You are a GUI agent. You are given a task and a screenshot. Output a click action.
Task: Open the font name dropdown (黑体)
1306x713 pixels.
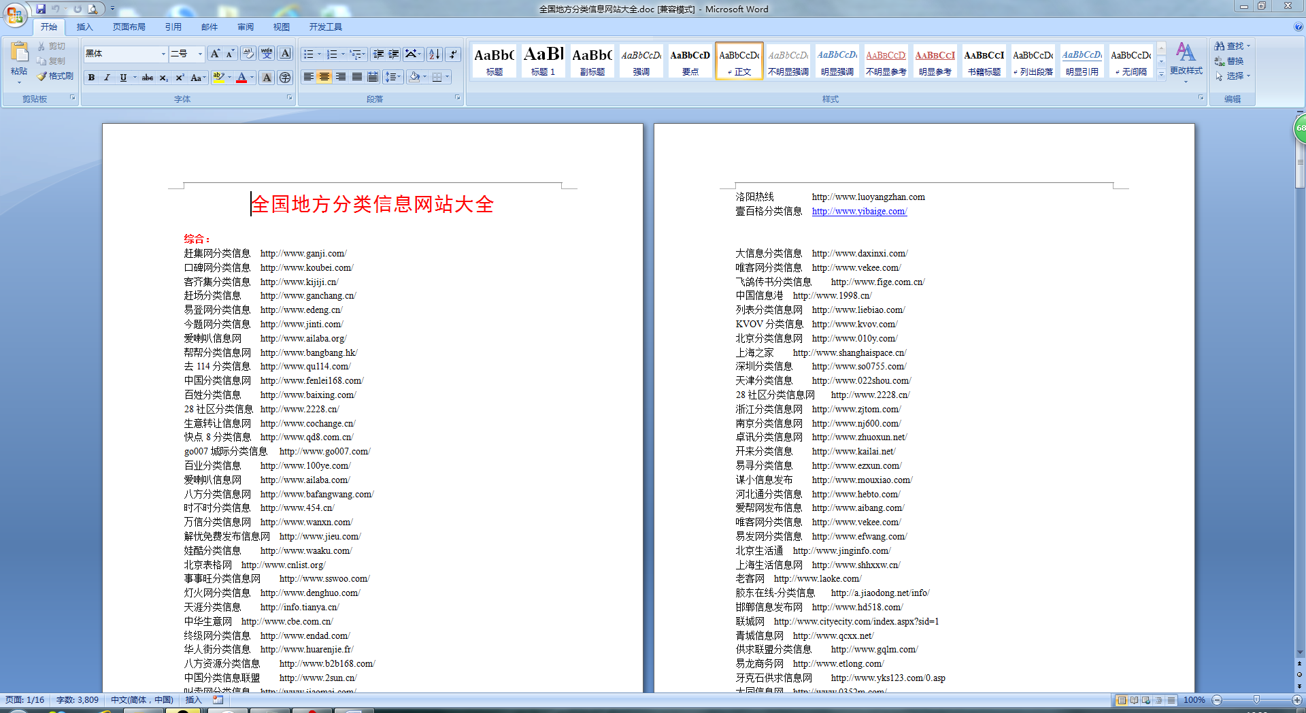point(163,54)
